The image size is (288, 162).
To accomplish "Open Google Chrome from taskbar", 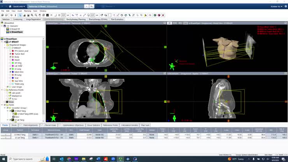I will [x=69, y=159].
